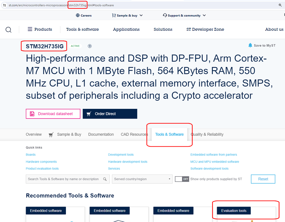Screen dimensions: 285x222
Task: Click the bell icon for Save to MyST
Action: pyautogui.click(x=250, y=45)
